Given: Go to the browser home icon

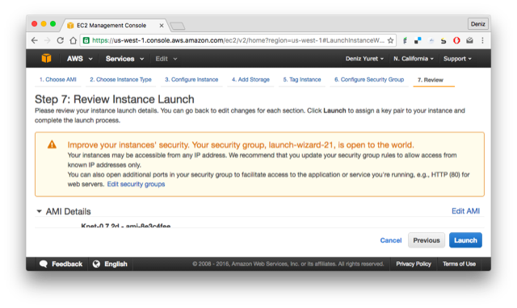Looking at the screenshot, I should [x=74, y=40].
